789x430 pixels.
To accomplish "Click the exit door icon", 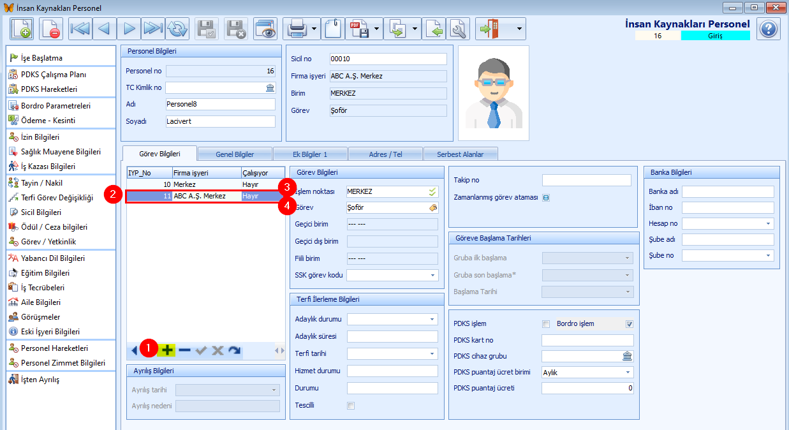I will tap(490, 29).
